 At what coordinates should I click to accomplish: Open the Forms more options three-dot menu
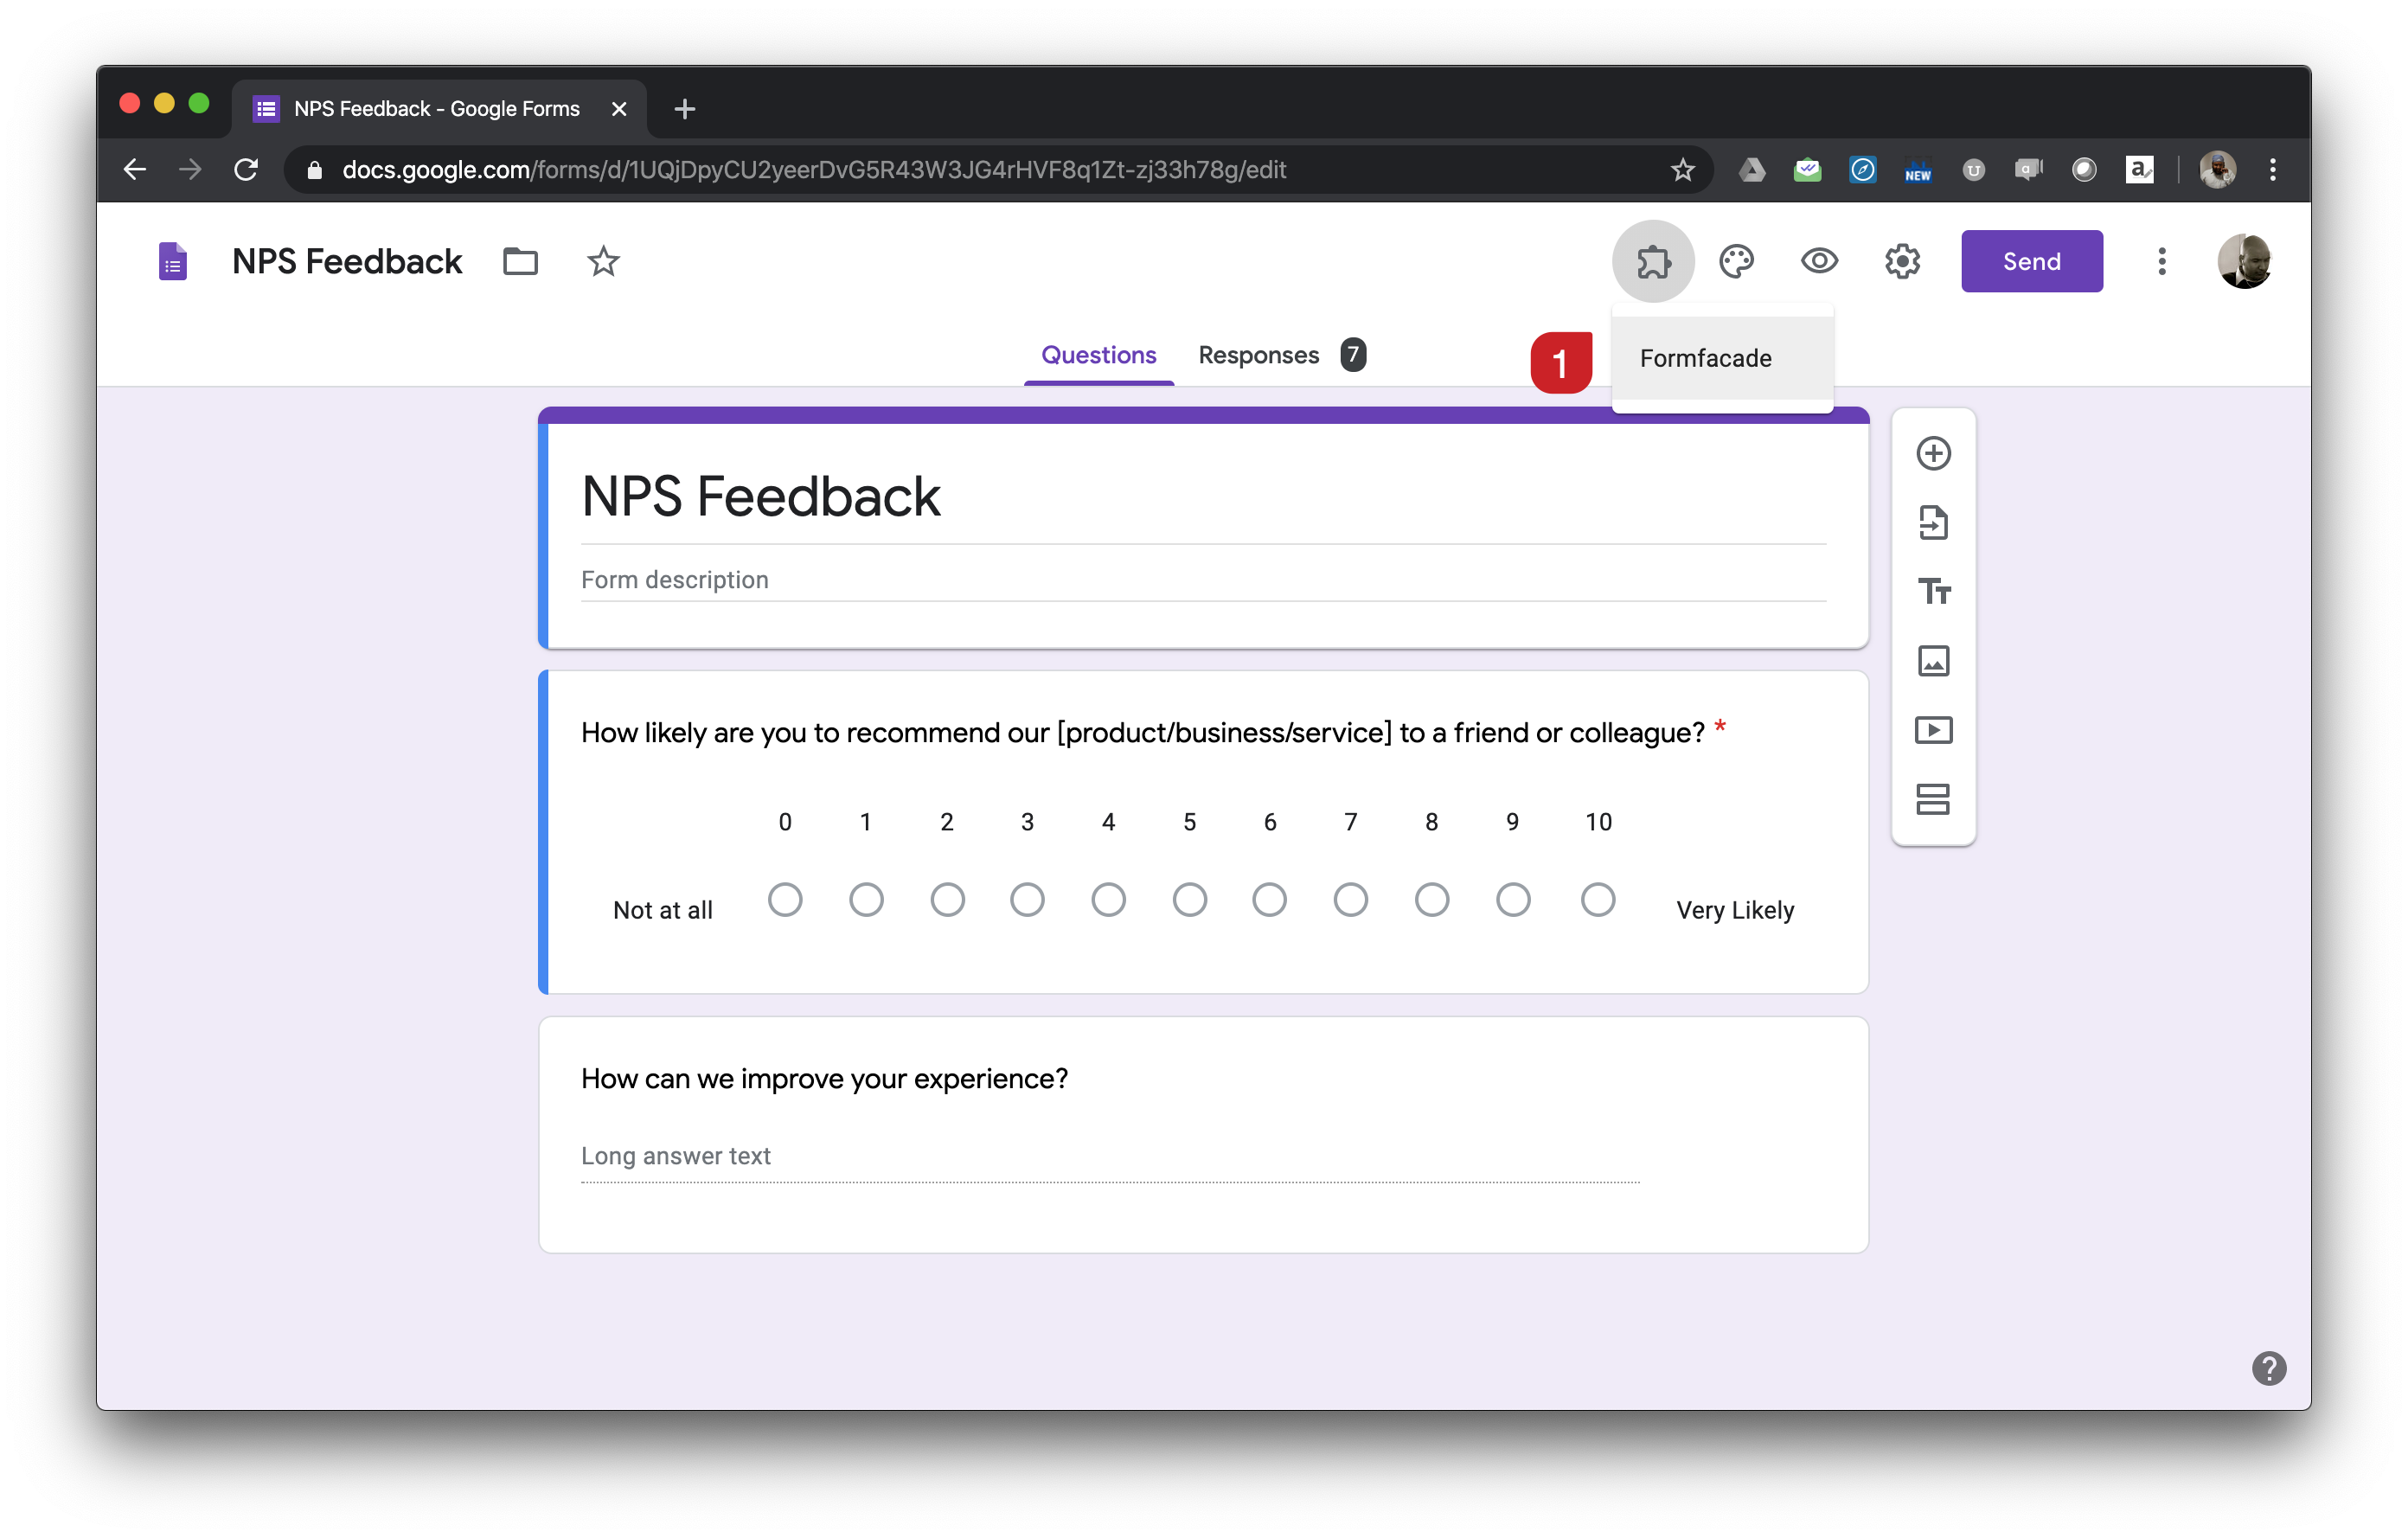coord(2161,262)
